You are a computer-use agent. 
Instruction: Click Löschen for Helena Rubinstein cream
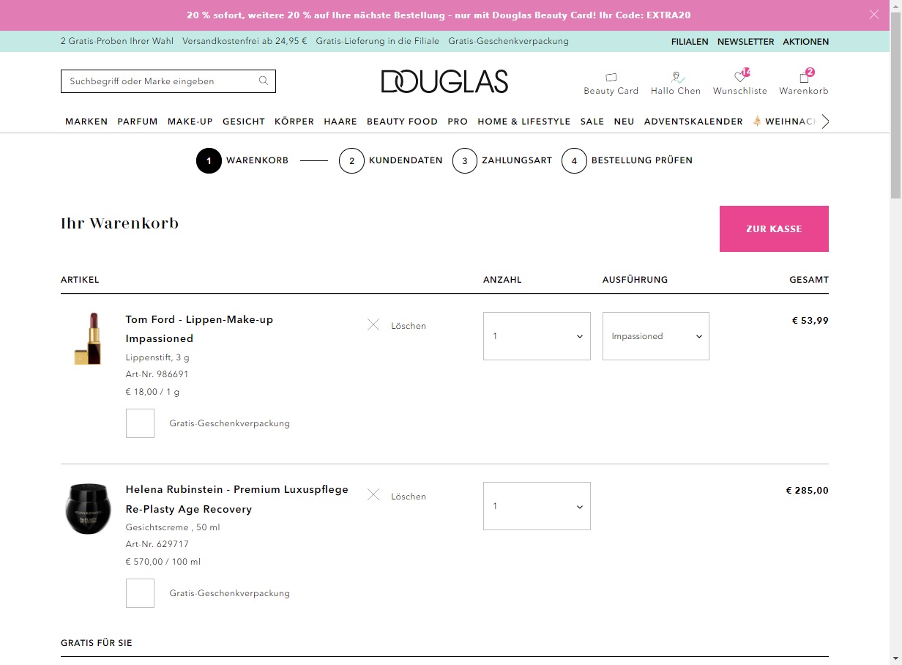[409, 497]
